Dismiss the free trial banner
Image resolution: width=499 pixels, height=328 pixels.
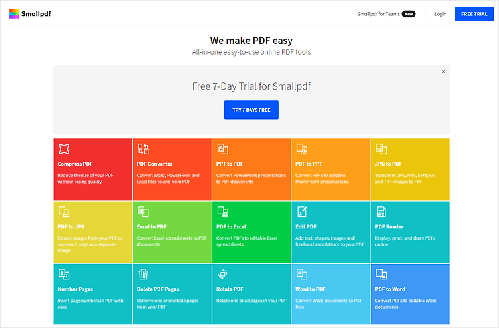tap(444, 71)
